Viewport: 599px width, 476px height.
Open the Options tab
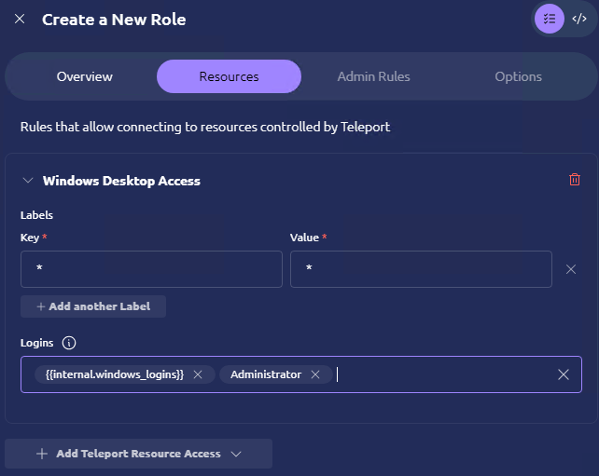pyautogui.click(x=518, y=76)
